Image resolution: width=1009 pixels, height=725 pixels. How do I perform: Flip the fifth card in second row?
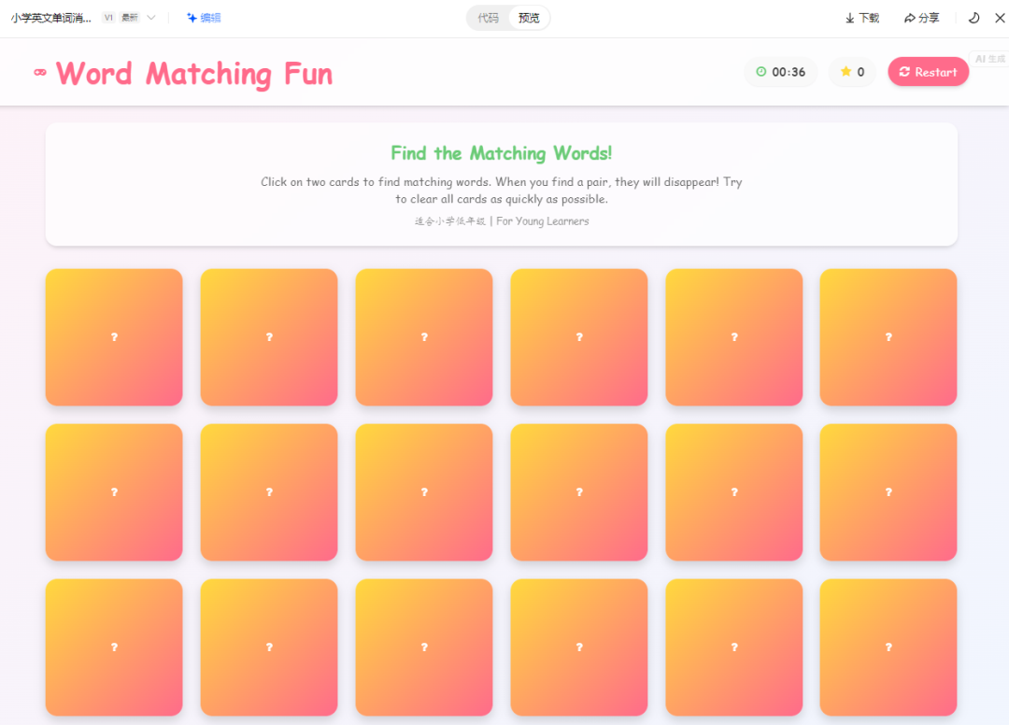[733, 492]
